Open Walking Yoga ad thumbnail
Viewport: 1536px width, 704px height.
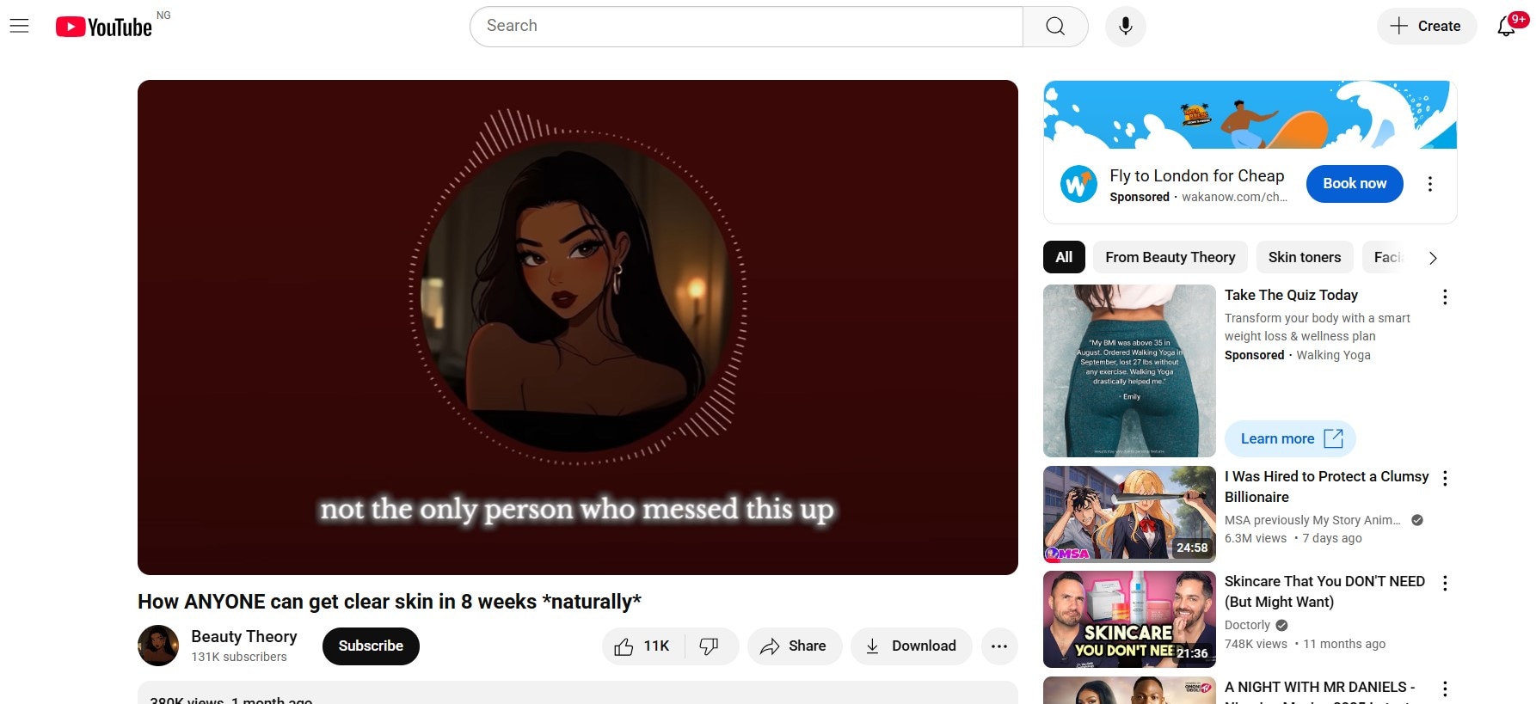(1129, 370)
